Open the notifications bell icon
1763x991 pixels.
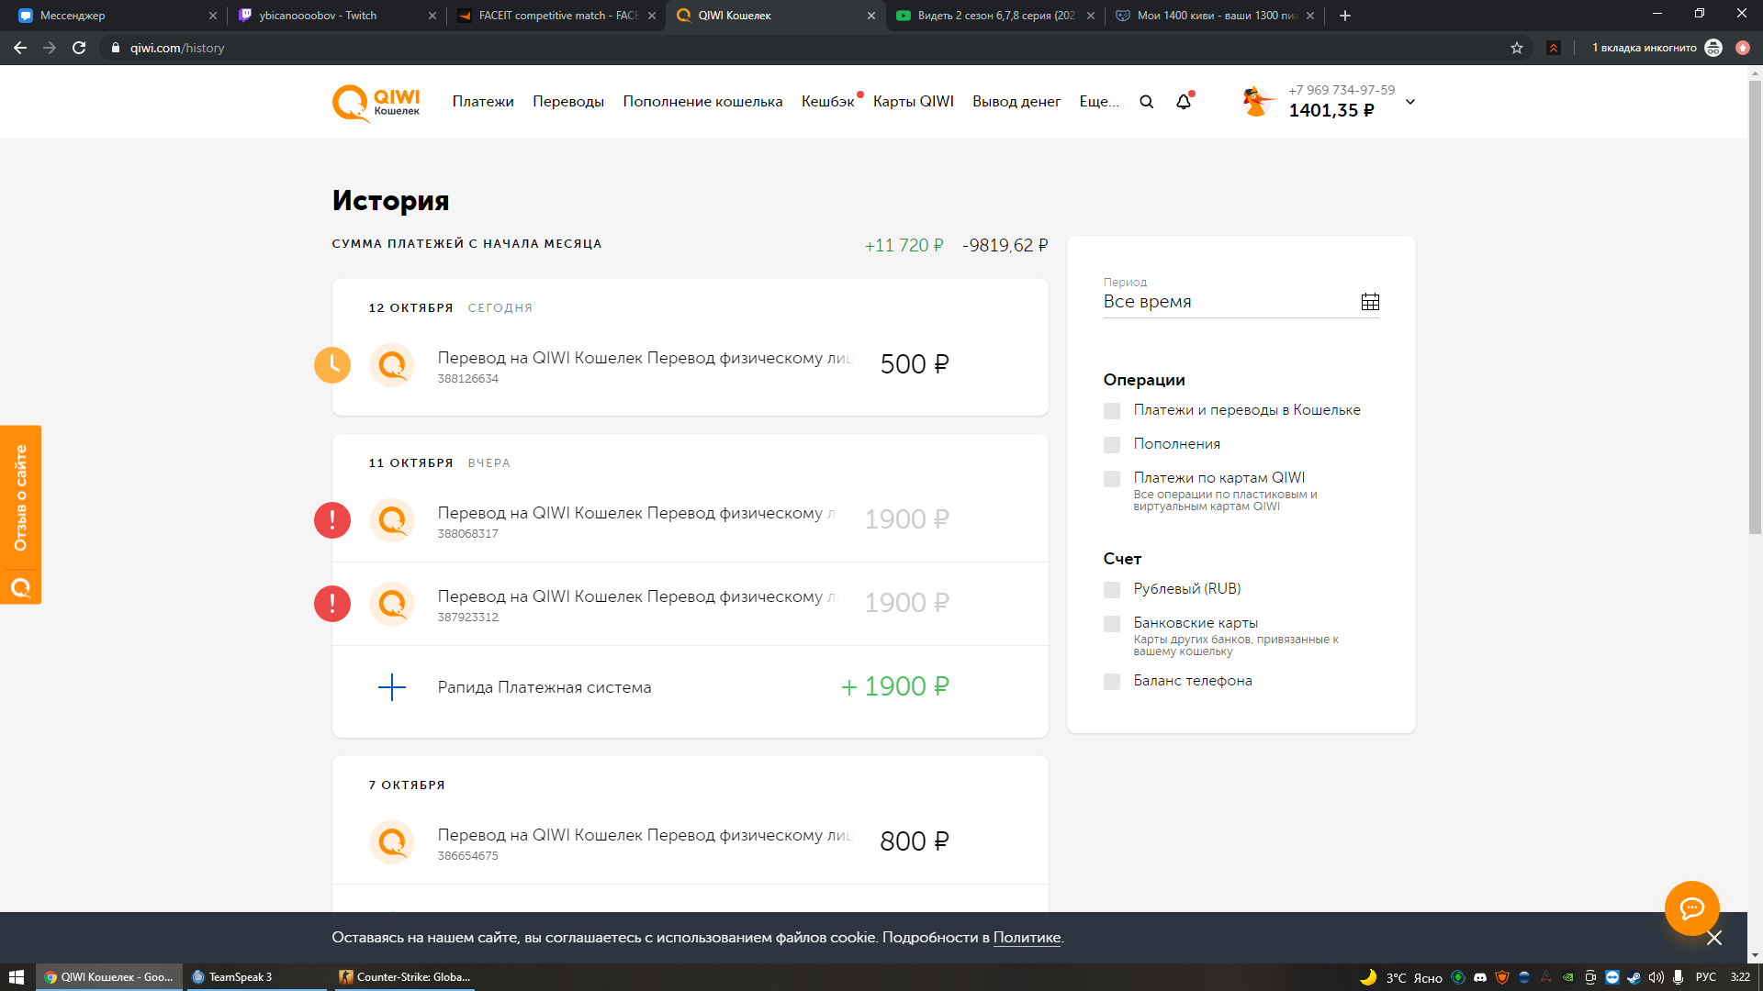(1184, 102)
